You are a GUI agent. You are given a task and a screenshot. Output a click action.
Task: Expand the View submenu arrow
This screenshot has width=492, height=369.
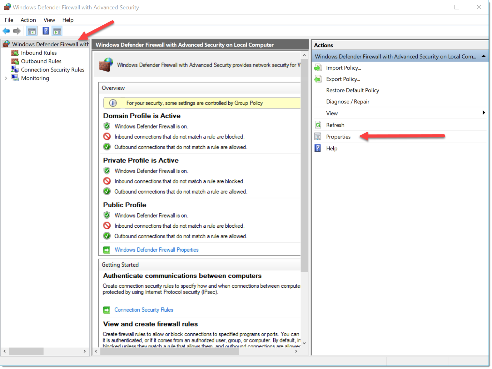pyautogui.click(x=483, y=113)
